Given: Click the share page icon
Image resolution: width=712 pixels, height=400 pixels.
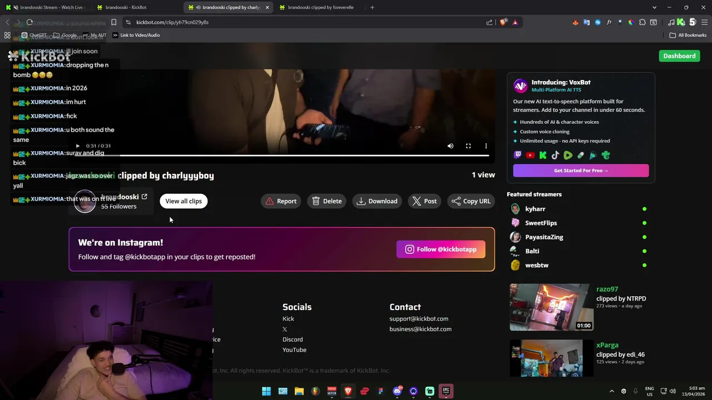Looking at the screenshot, I should coord(489,22).
